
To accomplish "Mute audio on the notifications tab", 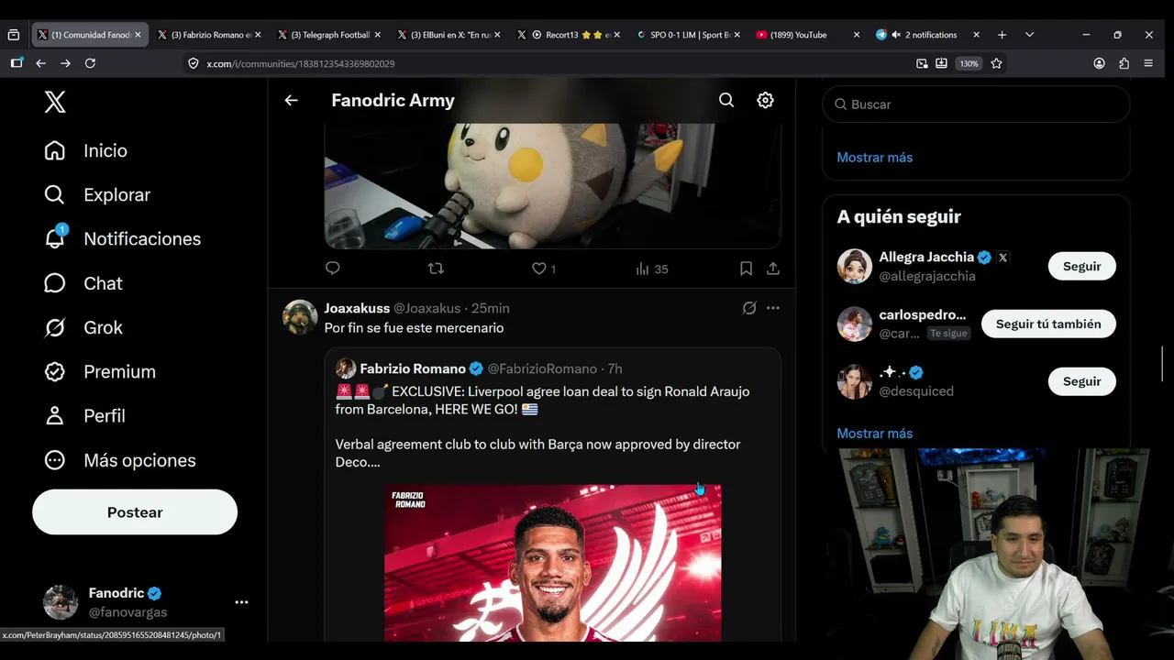I will pyautogui.click(x=896, y=35).
